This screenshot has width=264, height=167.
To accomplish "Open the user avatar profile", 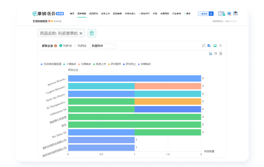I will [x=235, y=14].
